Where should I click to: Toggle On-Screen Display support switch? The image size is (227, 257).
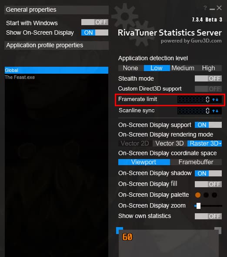pyautogui.click(x=208, y=125)
